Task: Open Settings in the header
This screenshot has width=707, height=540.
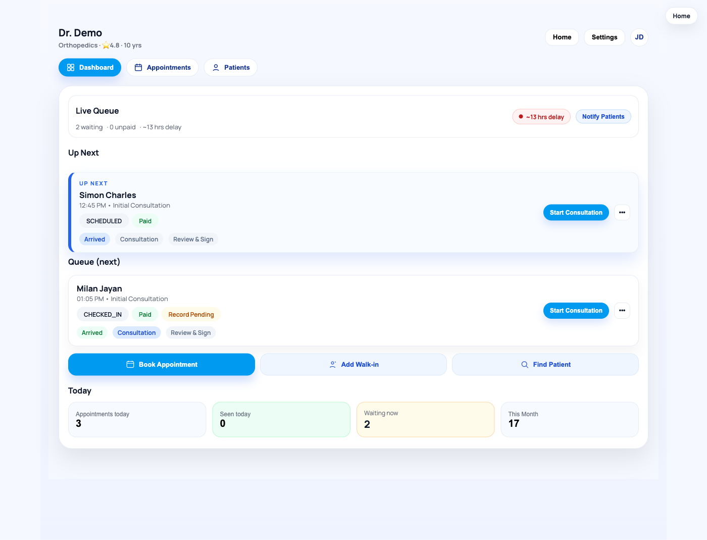Action: 604,37
